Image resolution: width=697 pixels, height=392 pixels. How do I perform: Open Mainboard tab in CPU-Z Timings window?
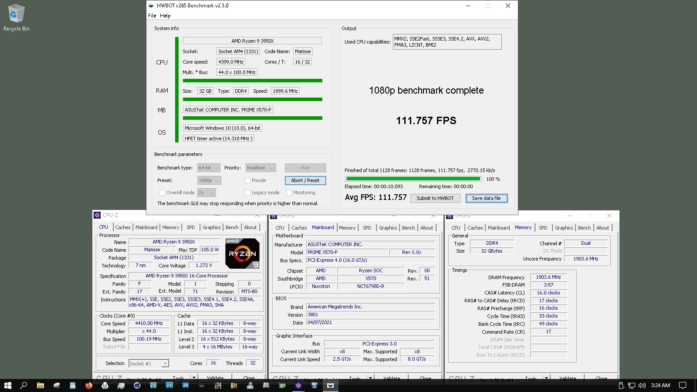click(499, 228)
